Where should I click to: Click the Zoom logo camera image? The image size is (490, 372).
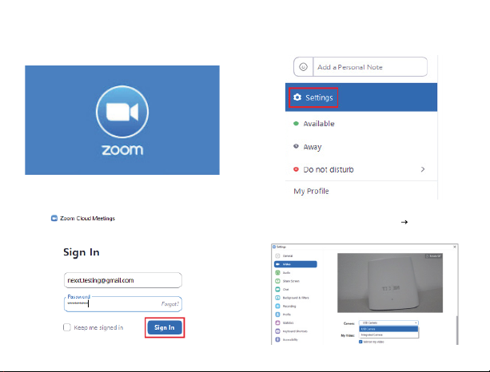[x=122, y=112]
